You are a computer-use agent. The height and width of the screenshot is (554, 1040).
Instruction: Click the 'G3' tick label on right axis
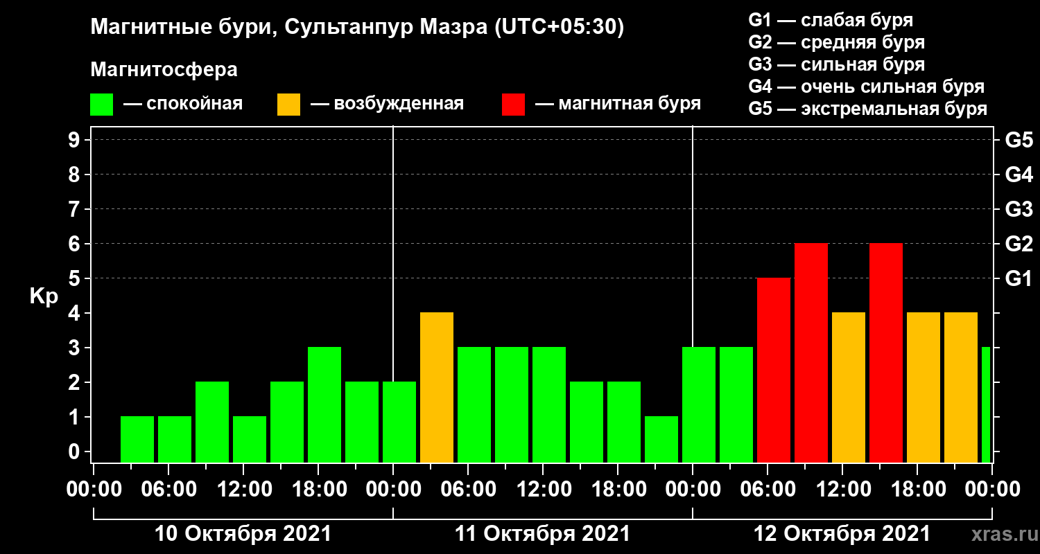click(1019, 209)
